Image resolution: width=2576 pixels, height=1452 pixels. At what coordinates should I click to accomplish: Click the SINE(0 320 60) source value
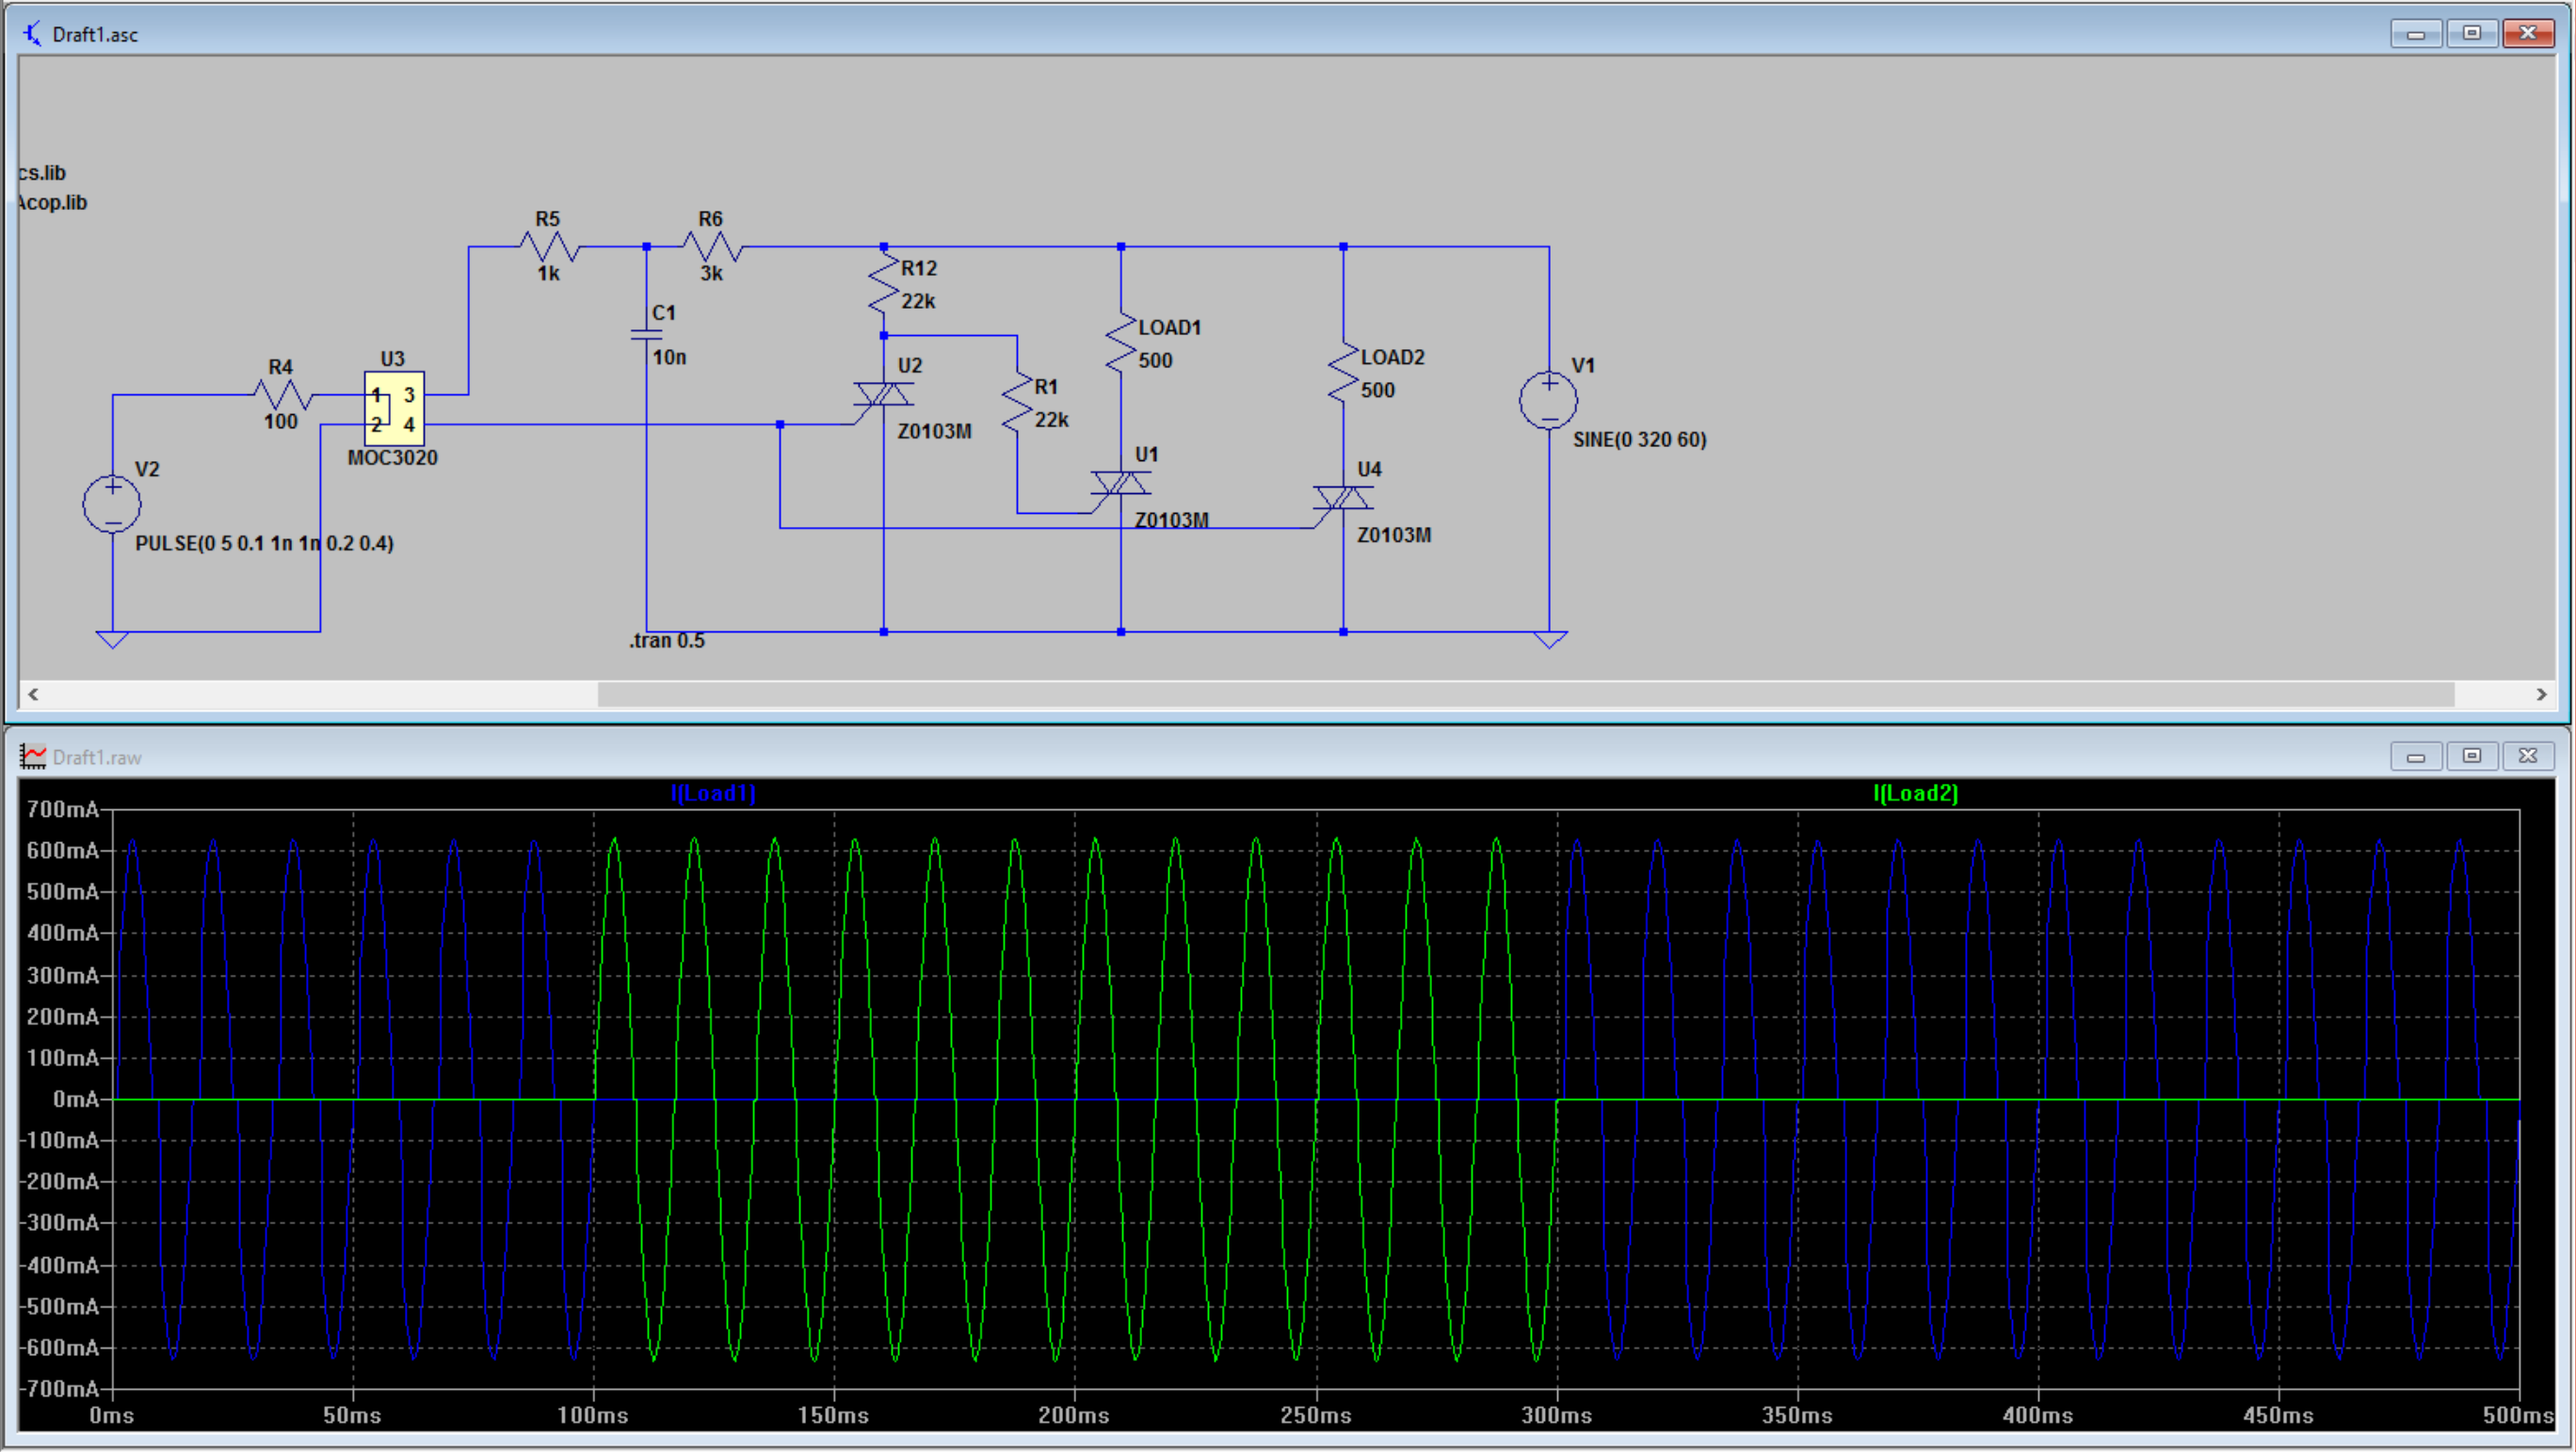click(x=1639, y=439)
